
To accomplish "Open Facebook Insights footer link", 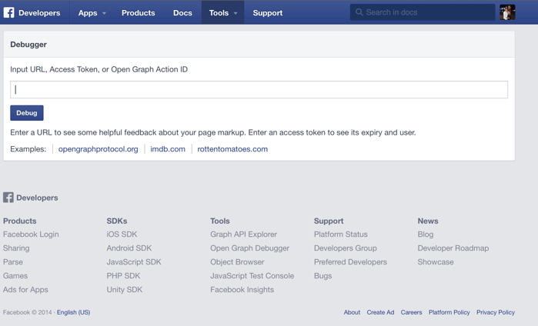I will tap(242, 290).
